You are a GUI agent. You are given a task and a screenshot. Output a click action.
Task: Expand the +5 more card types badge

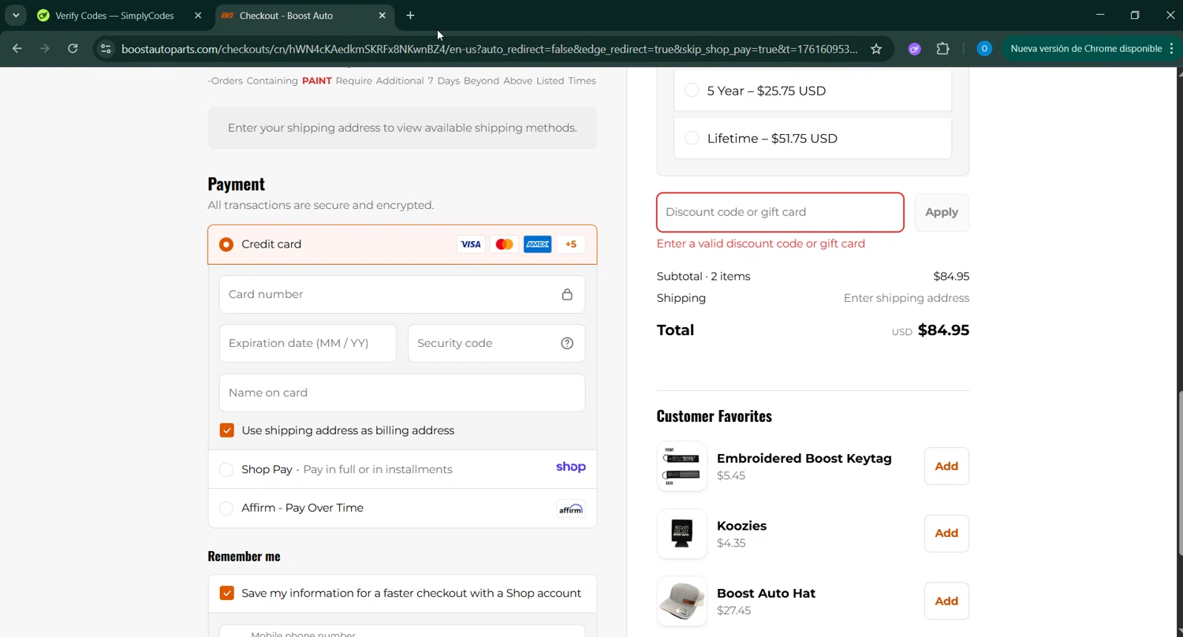(571, 244)
